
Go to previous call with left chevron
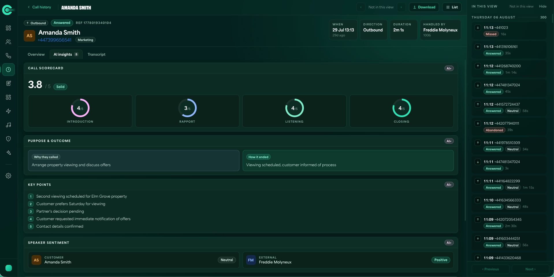tap(361, 7)
